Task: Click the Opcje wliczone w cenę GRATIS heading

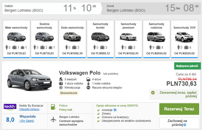Action: pyautogui.click(x=117, y=106)
